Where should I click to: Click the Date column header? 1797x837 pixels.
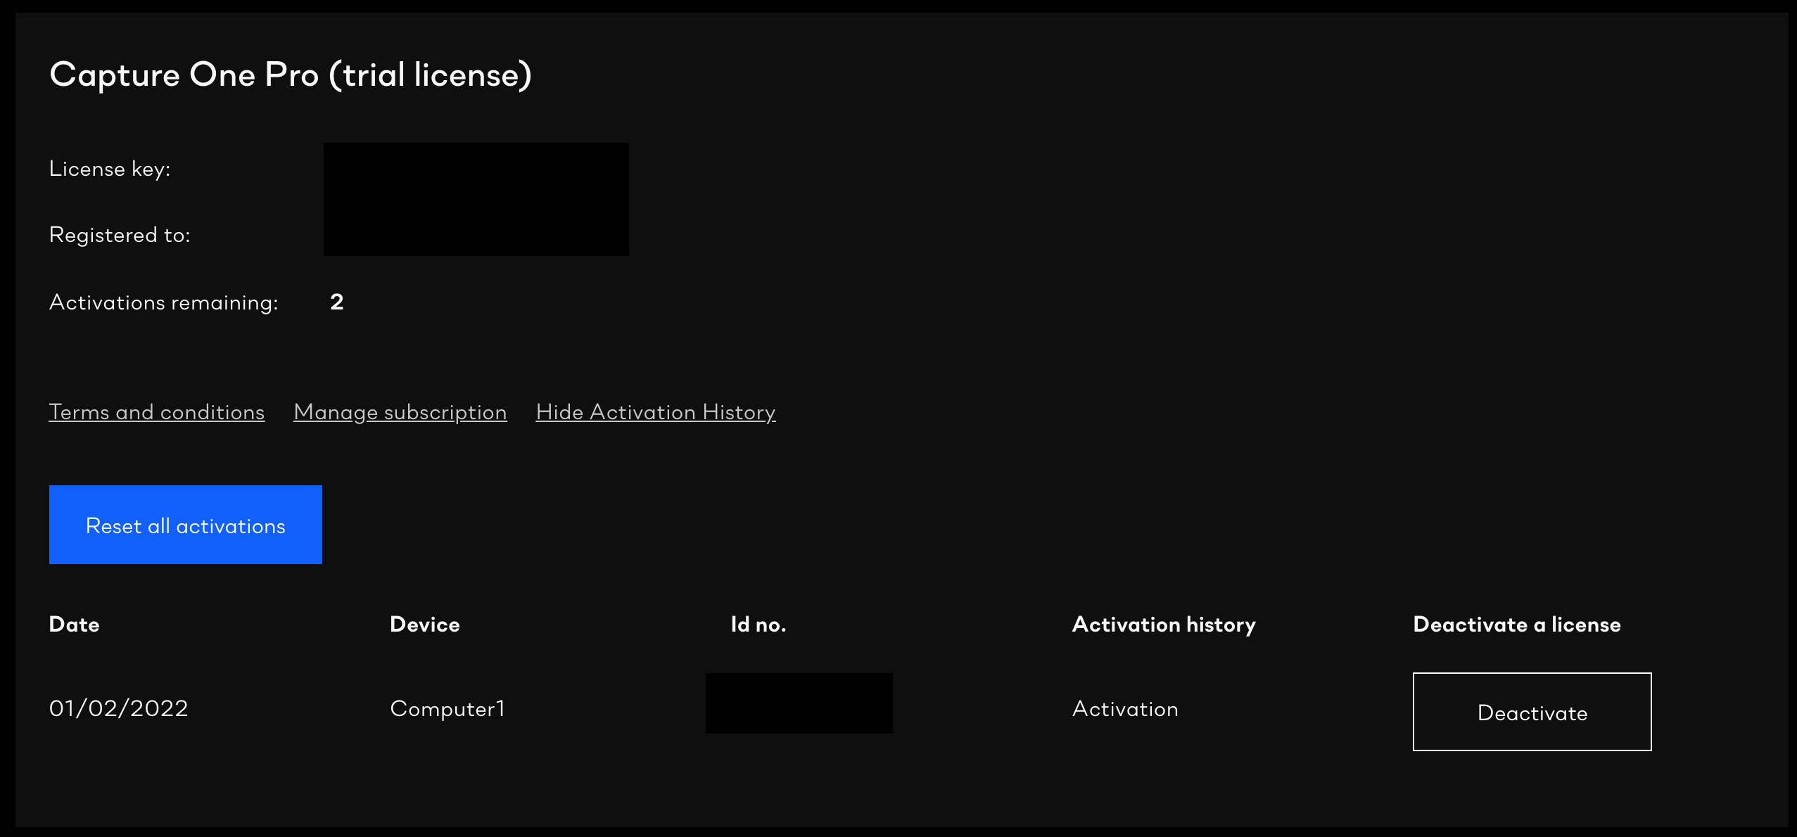click(74, 625)
